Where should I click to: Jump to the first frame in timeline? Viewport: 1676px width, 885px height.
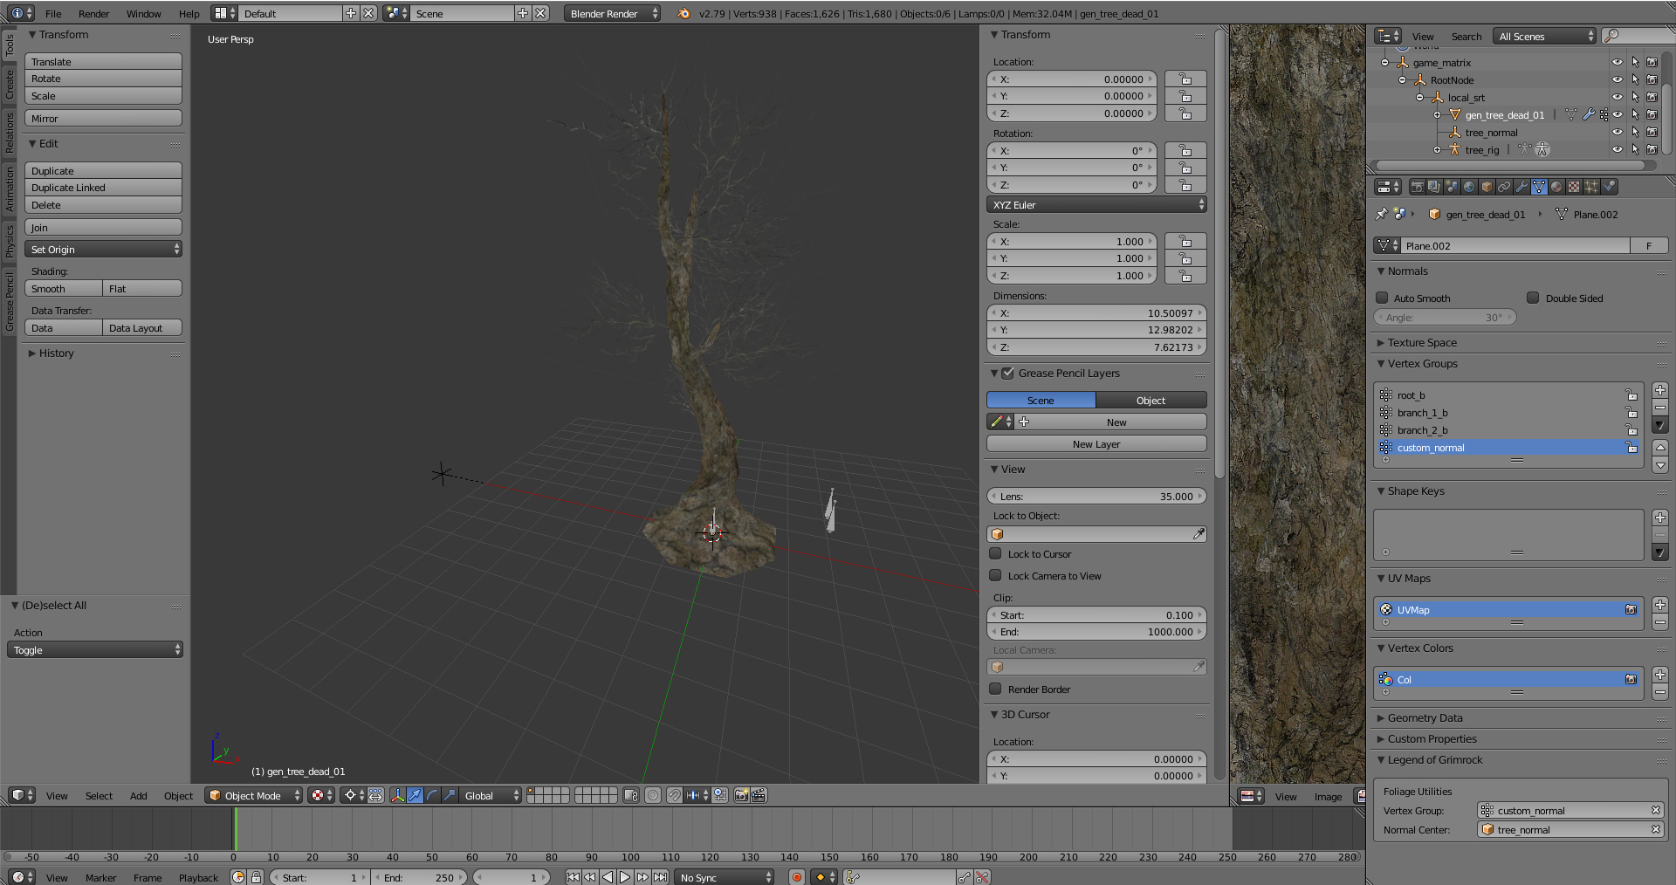[x=573, y=877]
